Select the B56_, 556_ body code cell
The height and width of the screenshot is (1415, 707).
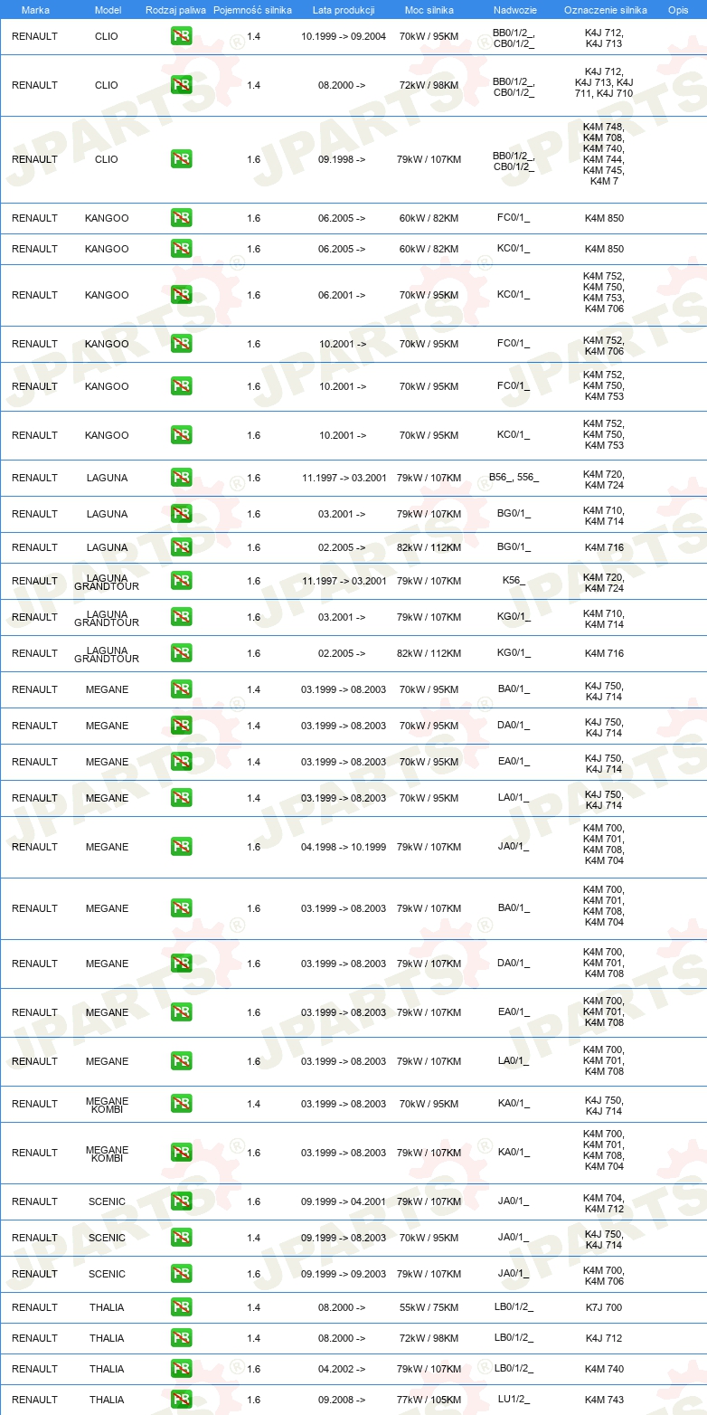pos(514,478)
